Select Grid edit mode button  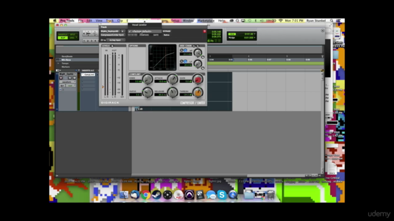(x=73, y=38)
